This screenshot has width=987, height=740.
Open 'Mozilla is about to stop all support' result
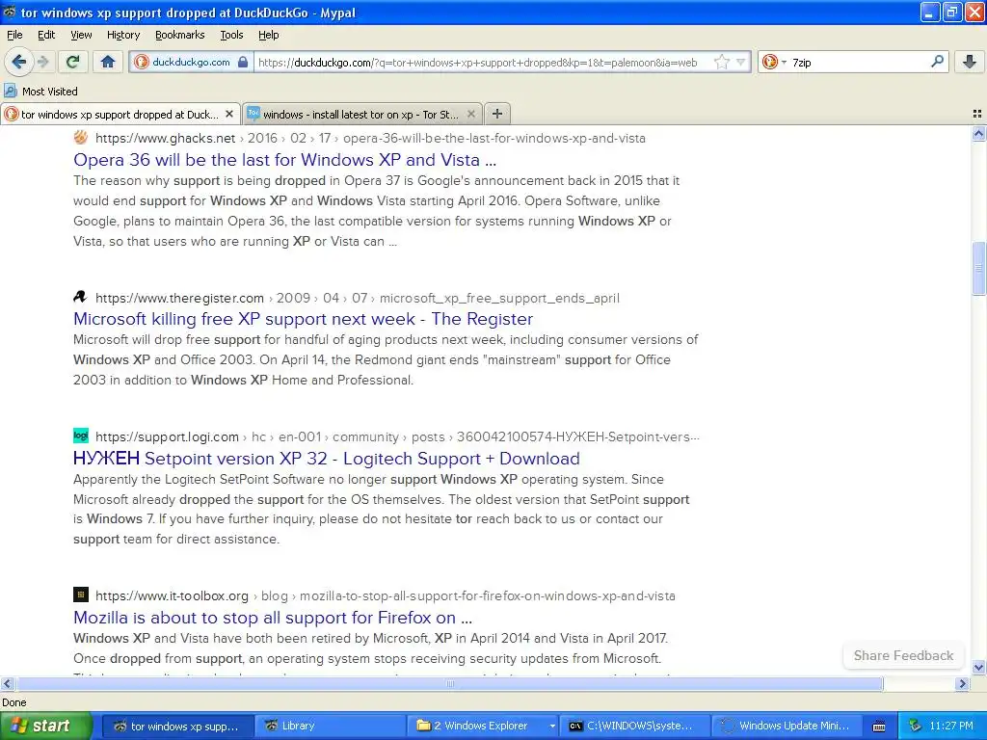click(x=273, y=618)
